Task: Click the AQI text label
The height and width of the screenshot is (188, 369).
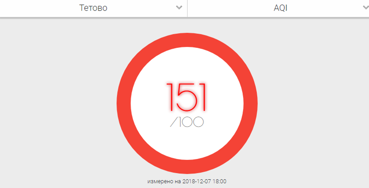Action: pyautogui.click(x=281, y=8)
